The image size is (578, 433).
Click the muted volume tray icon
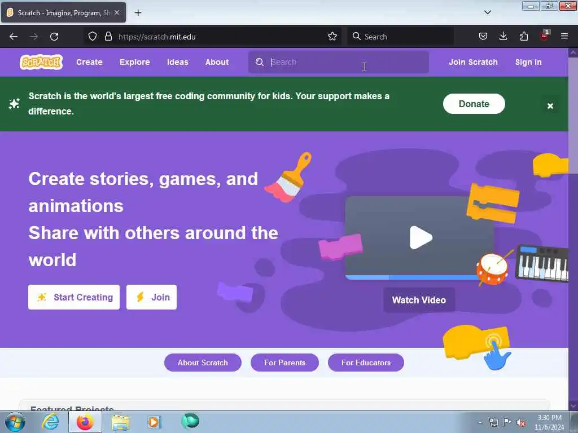[521, 423]
